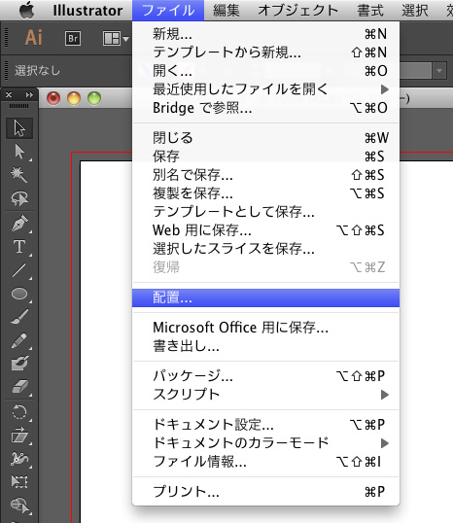Open the 編集 menu
This screenshot has height=523, width=453.
click(226, 11)
